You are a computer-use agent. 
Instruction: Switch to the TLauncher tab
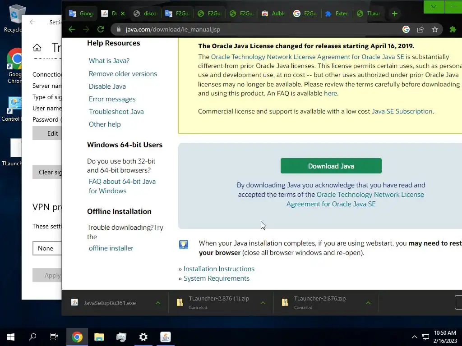click(x=368, y=14)
